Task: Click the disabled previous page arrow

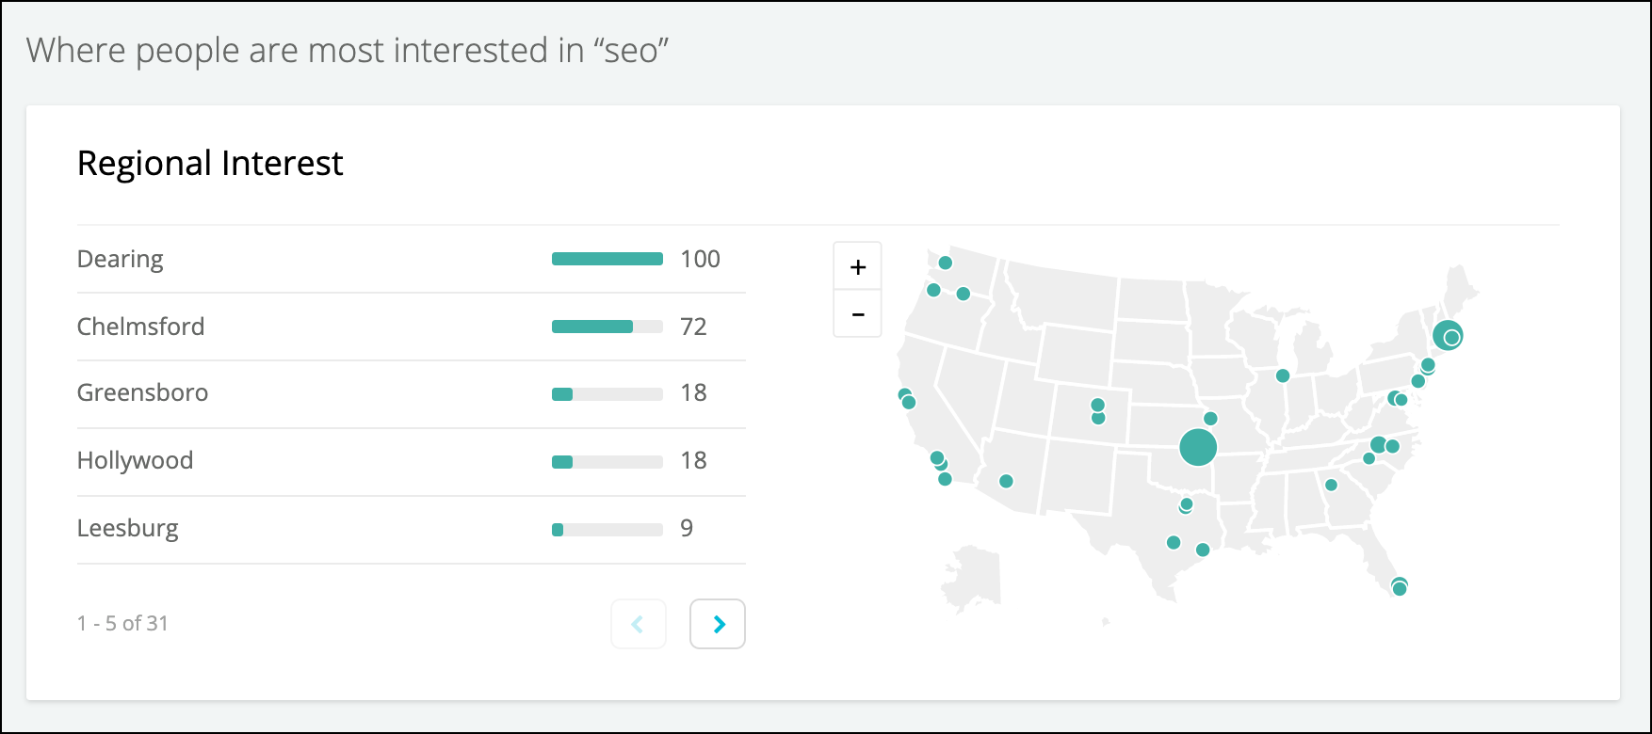Action: (x=639, y=624)
